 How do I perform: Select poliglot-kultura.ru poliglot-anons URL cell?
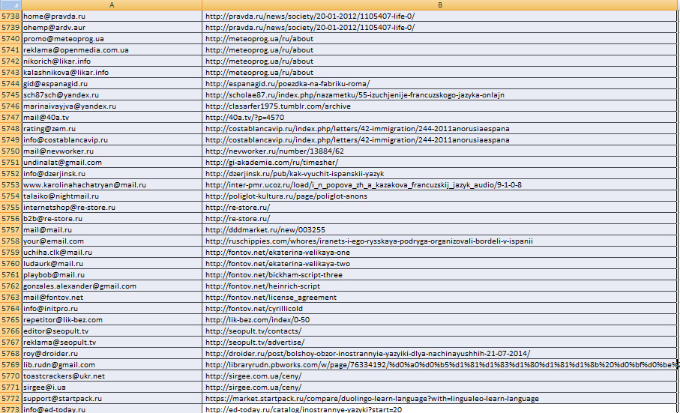[440, 196]
